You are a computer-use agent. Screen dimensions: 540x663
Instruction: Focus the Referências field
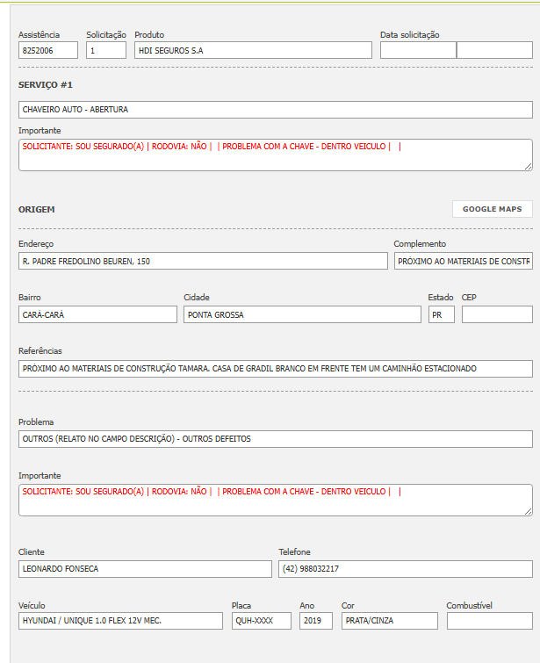(275, 369)
